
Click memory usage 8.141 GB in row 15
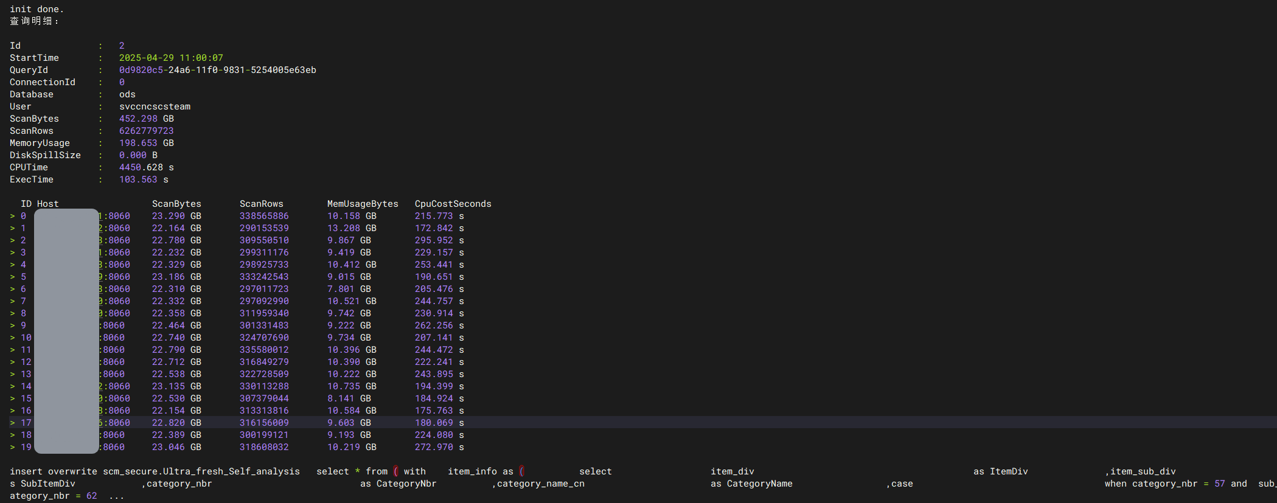tap(349, 398)
